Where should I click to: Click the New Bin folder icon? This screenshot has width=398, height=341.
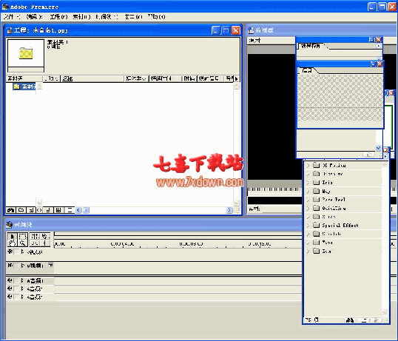(x=21, y=210)
